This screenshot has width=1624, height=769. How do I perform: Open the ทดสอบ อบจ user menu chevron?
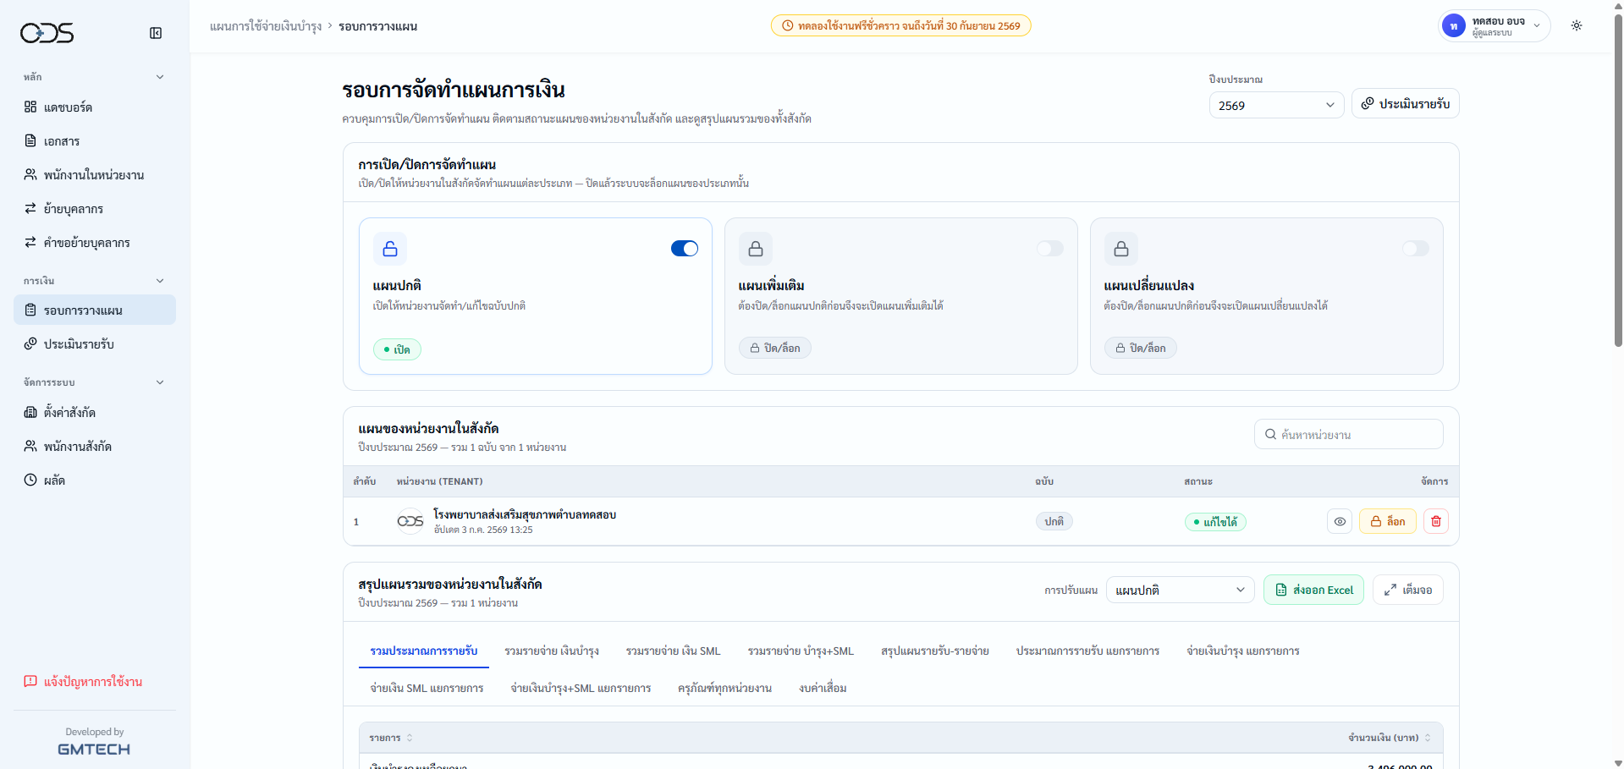point(1537,25)
